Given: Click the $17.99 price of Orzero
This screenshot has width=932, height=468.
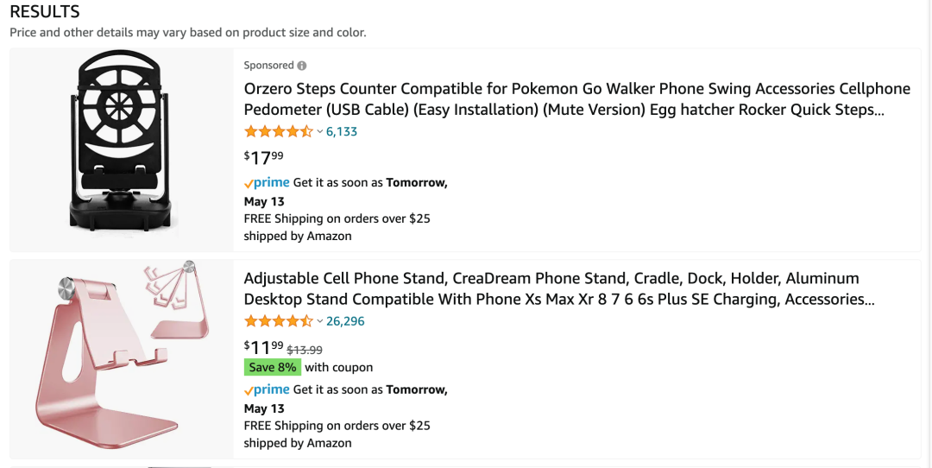Looking at the screenshot, I should (263, 157).
